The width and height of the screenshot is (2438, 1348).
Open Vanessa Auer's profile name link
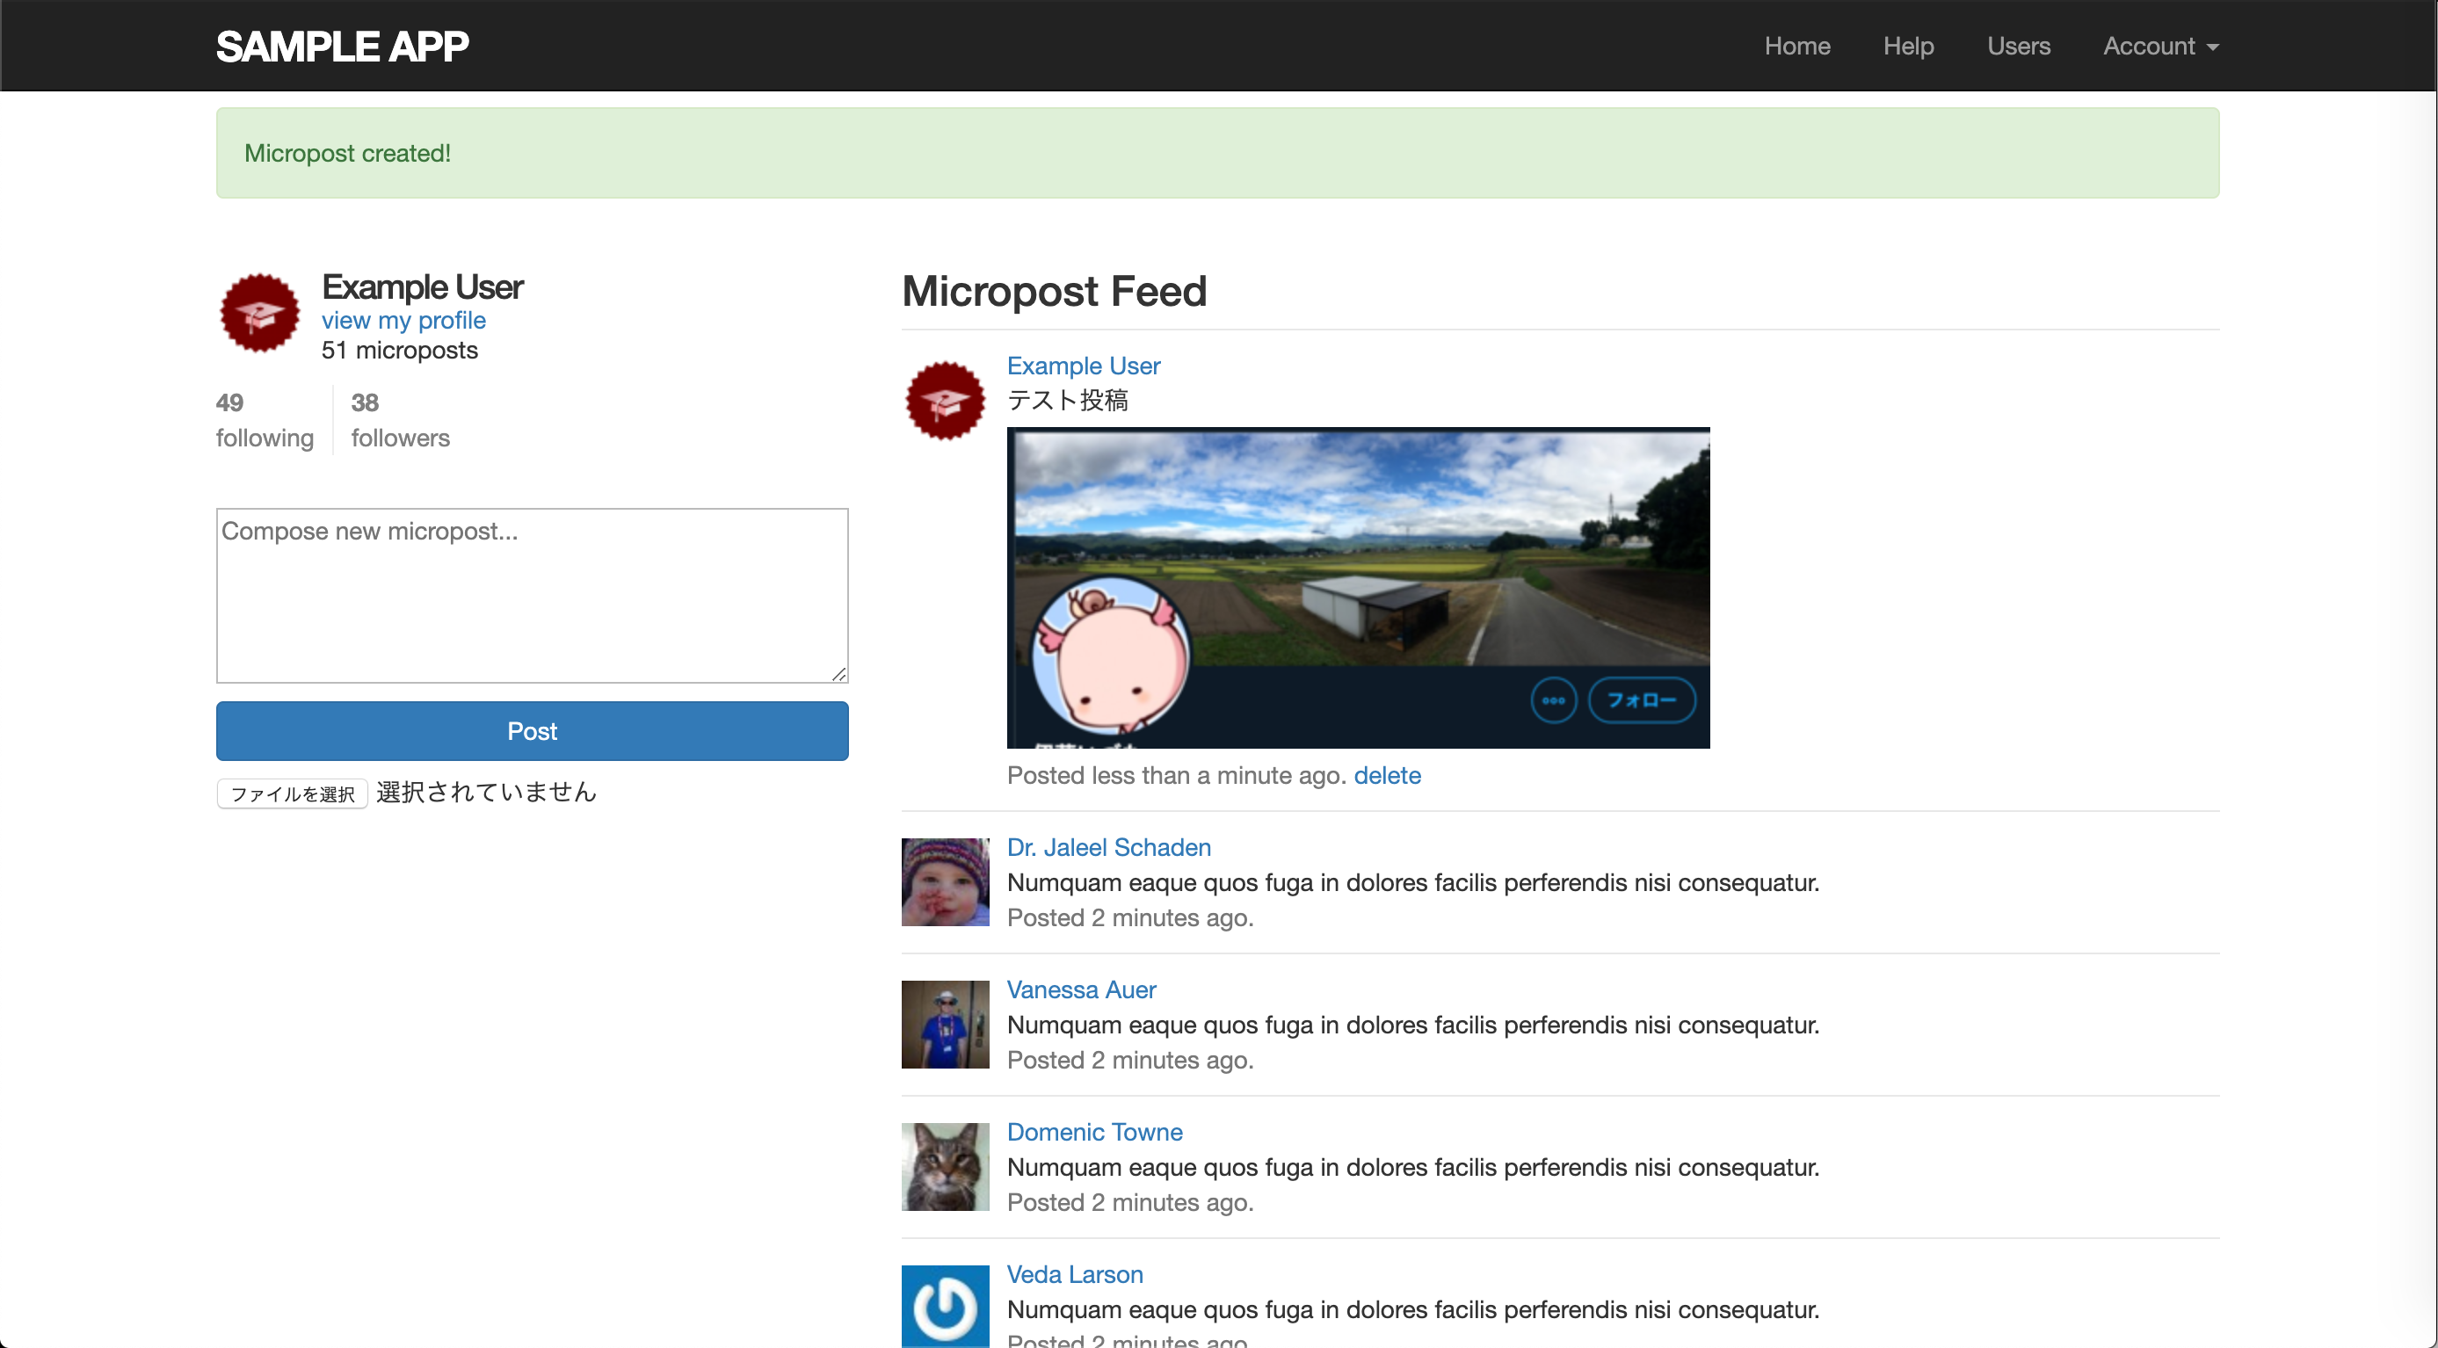[x=1081, y=989]
